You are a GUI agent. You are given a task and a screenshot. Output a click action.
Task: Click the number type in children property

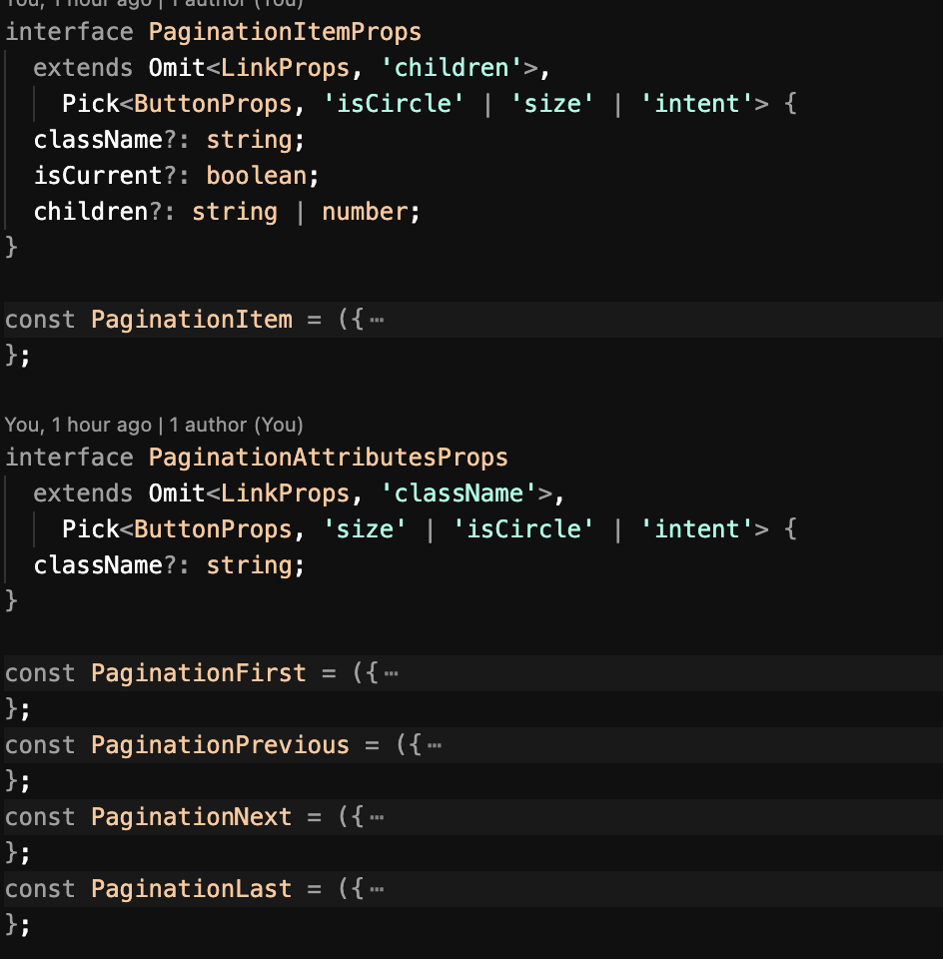click(x=365, y=212)
